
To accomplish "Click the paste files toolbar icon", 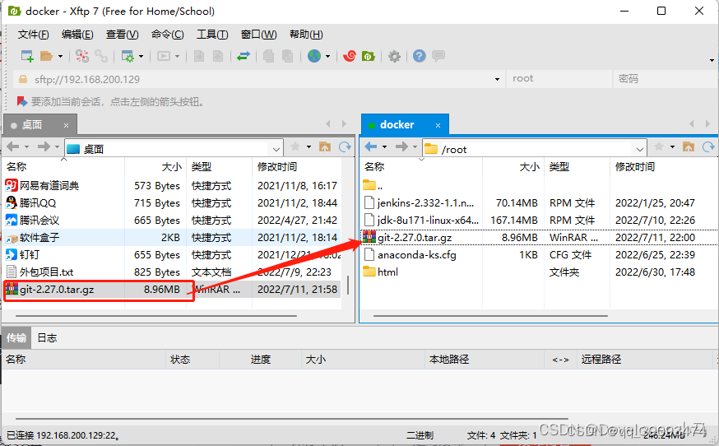I will click(287, 56).
